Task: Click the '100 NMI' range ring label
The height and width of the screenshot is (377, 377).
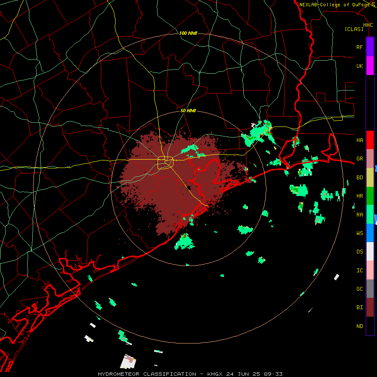Action: coord(188,33)
